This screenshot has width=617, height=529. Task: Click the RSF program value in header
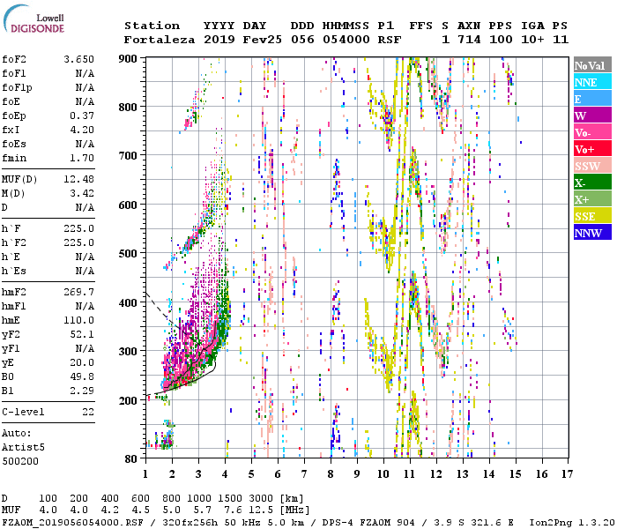(390, 40)
